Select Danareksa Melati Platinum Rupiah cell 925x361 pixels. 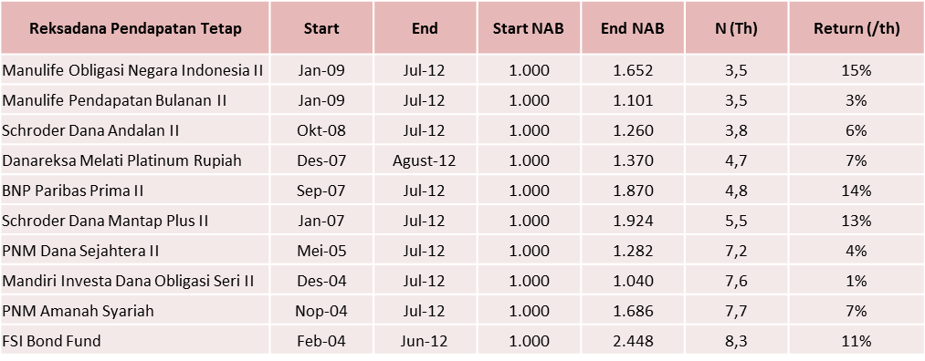click(135, 160)
